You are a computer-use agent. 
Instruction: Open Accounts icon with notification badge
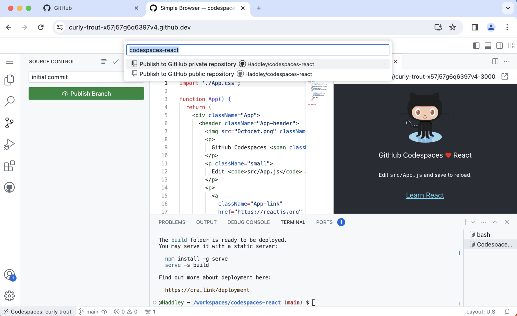pos(9,275)
